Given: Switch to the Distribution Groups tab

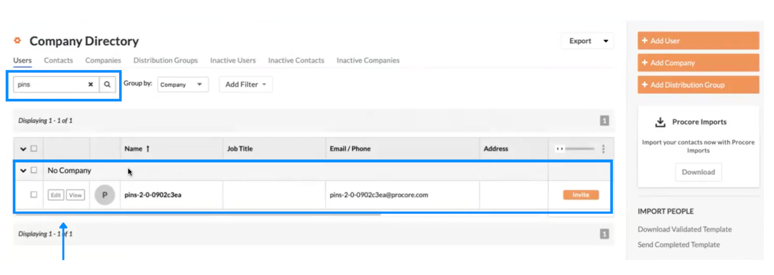Looking at the screenshot, I should pyautogui.click(x=165, y=60).
